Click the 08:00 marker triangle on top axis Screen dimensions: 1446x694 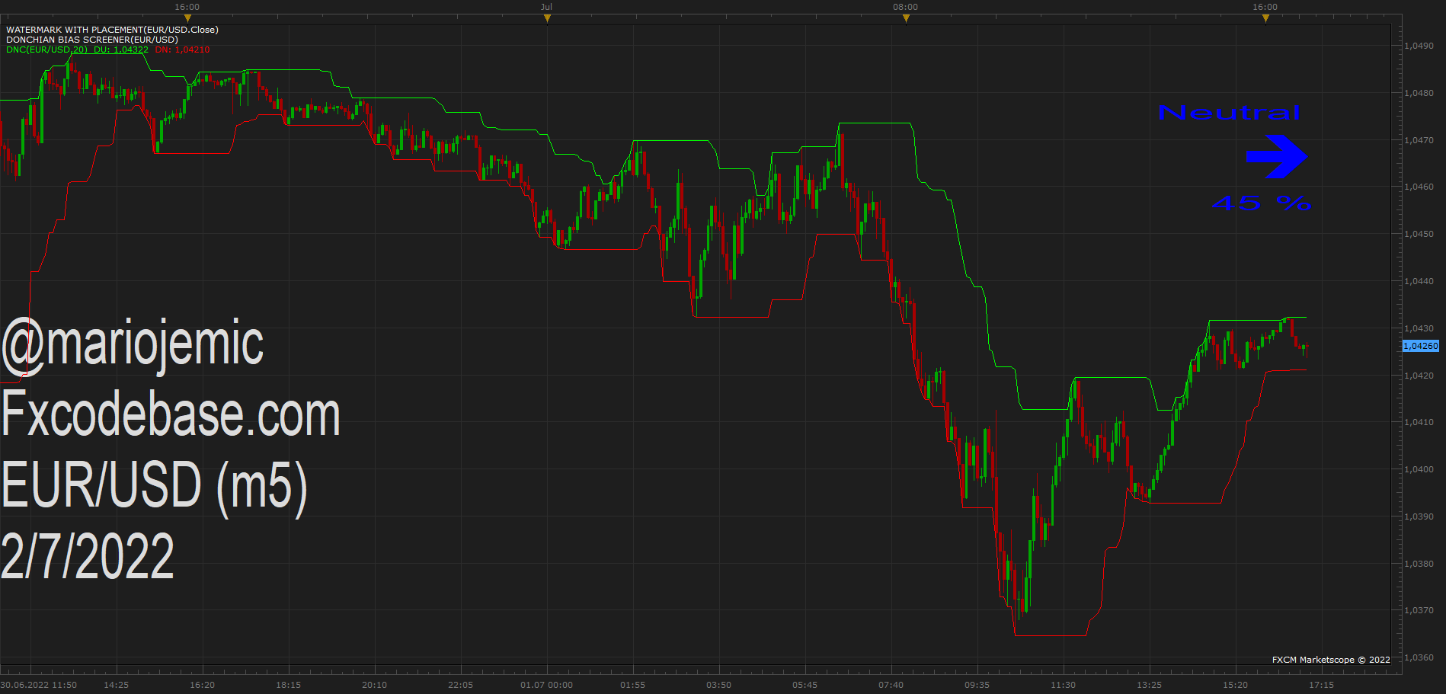[906, 18]
